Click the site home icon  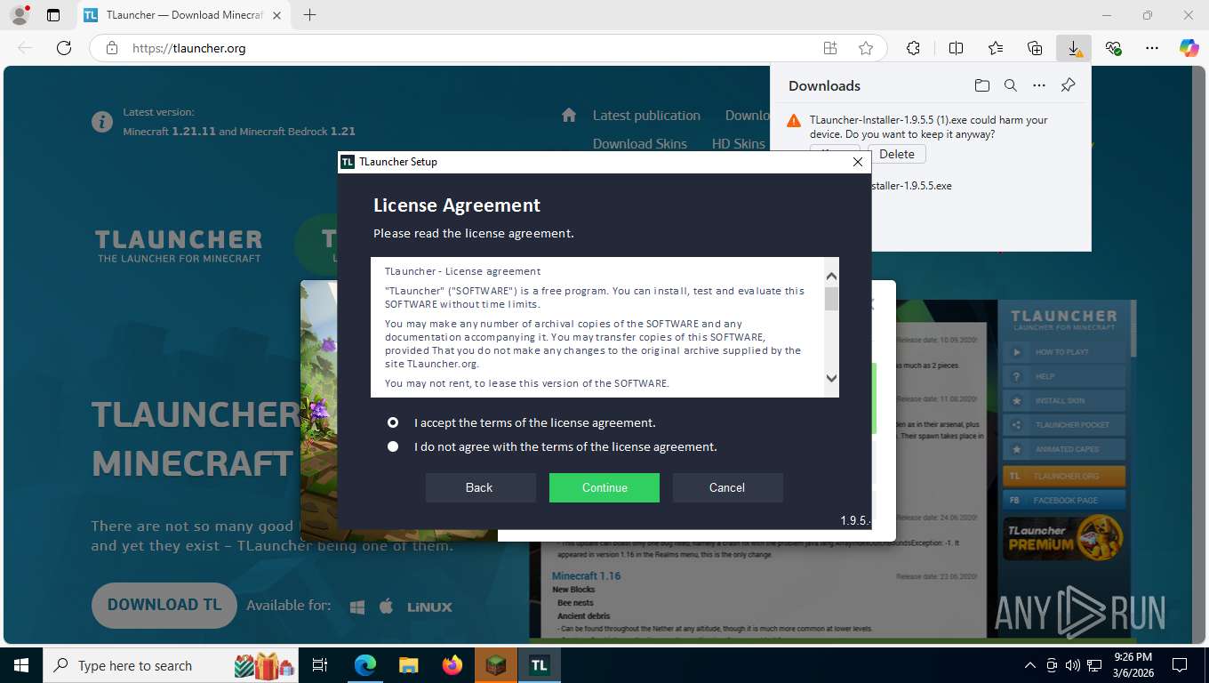[x=570, y=115]
